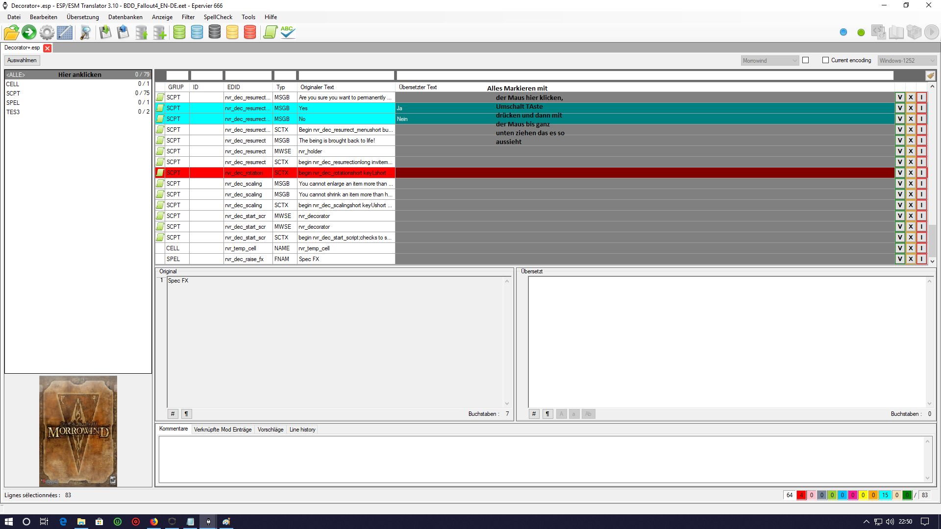Click the red counter swatch in status bar

pos(801,495)
